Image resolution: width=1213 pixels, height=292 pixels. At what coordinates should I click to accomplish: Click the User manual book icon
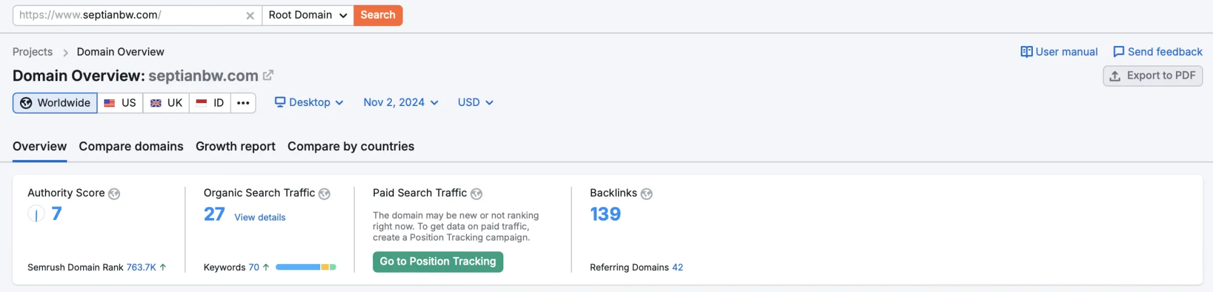[x=1026, y=52]
